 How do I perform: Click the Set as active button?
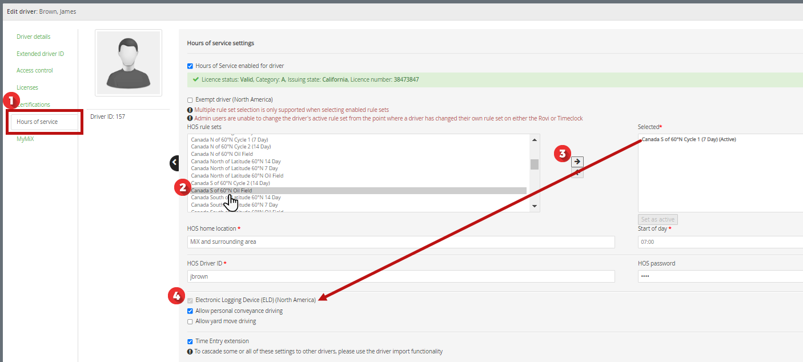point(657,220)
